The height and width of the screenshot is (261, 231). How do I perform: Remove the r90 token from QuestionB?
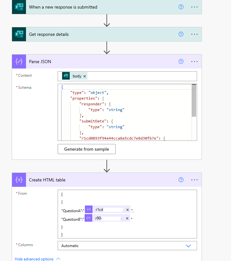pos(127,219)
